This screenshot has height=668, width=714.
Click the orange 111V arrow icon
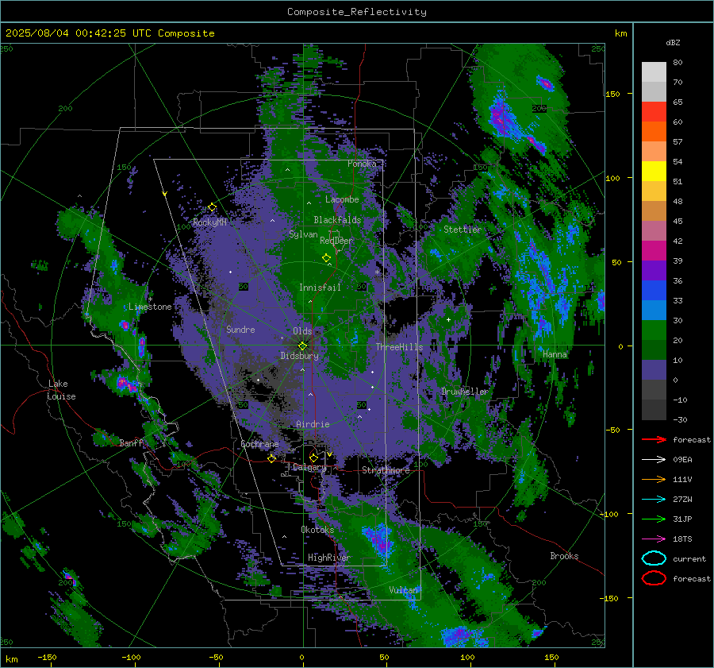click(x=654, y=479)
